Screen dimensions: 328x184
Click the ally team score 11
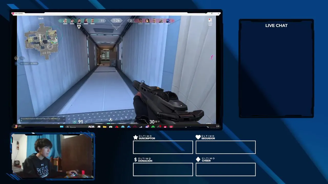102,21
